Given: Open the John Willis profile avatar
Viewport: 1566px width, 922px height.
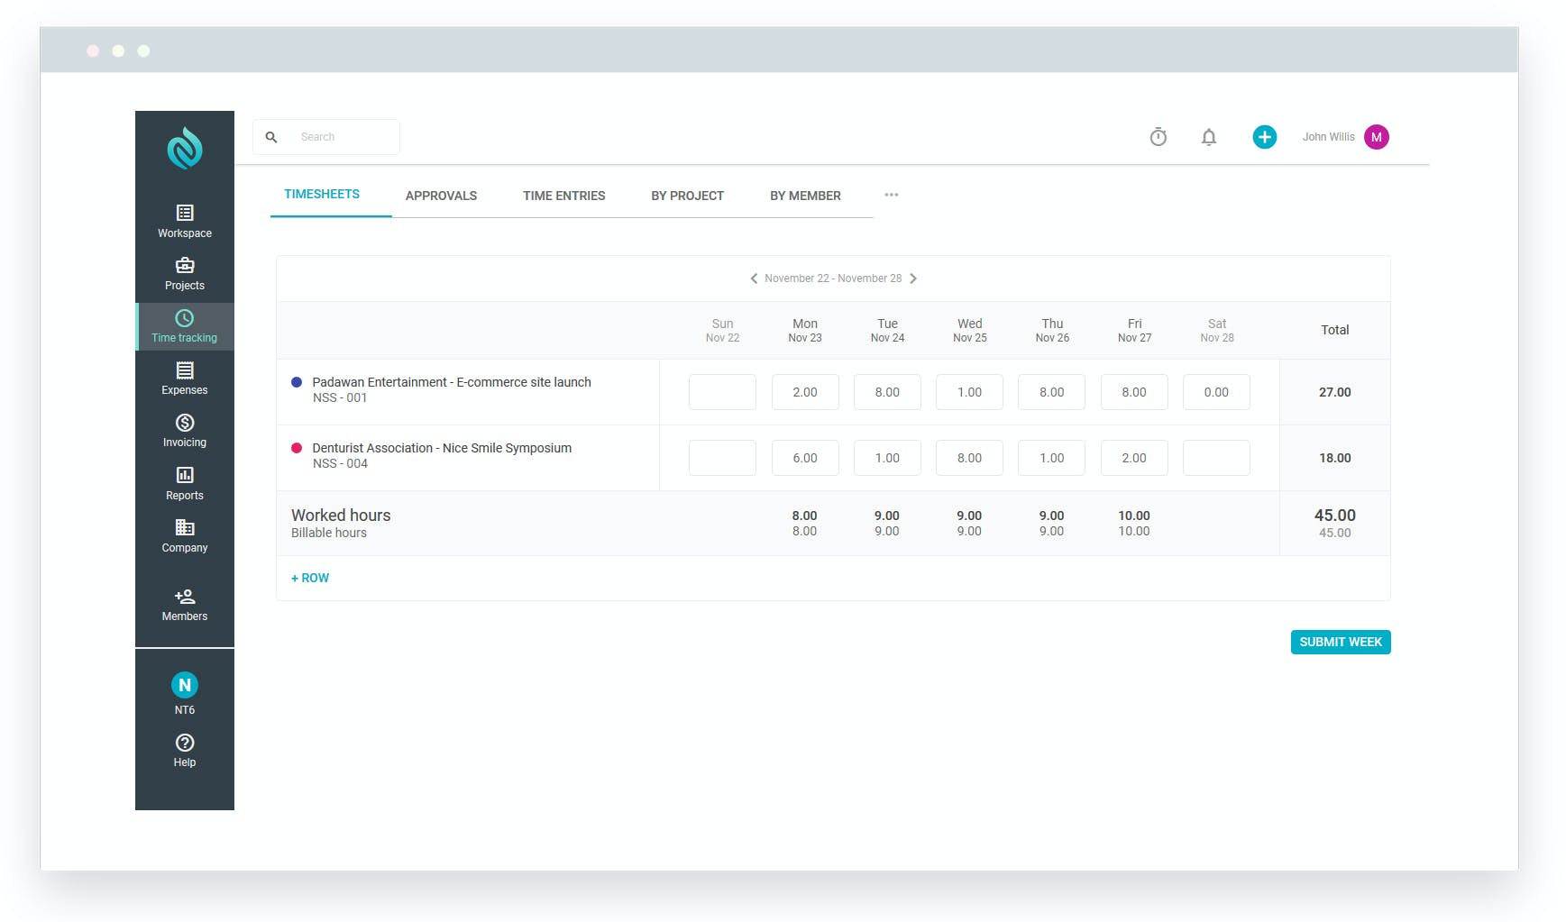Looking at the screenshot, I should pyautogui.click(x=1376, y=137).
